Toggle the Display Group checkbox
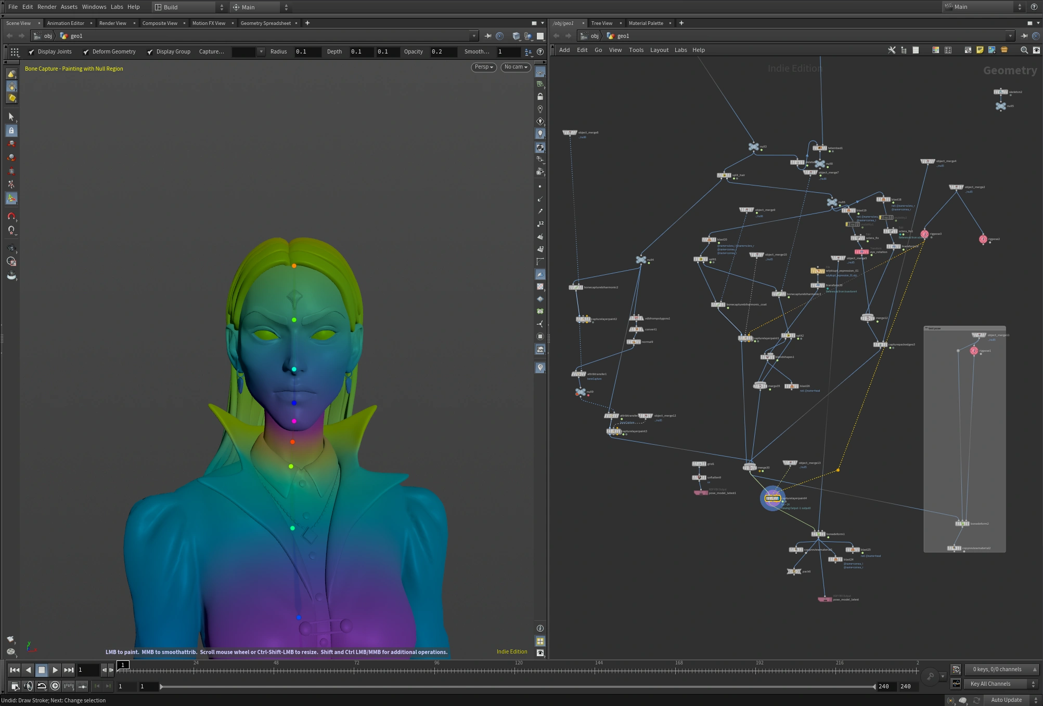 tap(150, 52)
